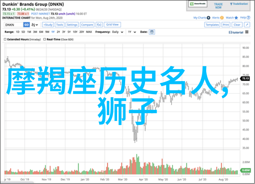Click the Templates button
Viewport: 255px width, 184px height.
click(212, 25)
